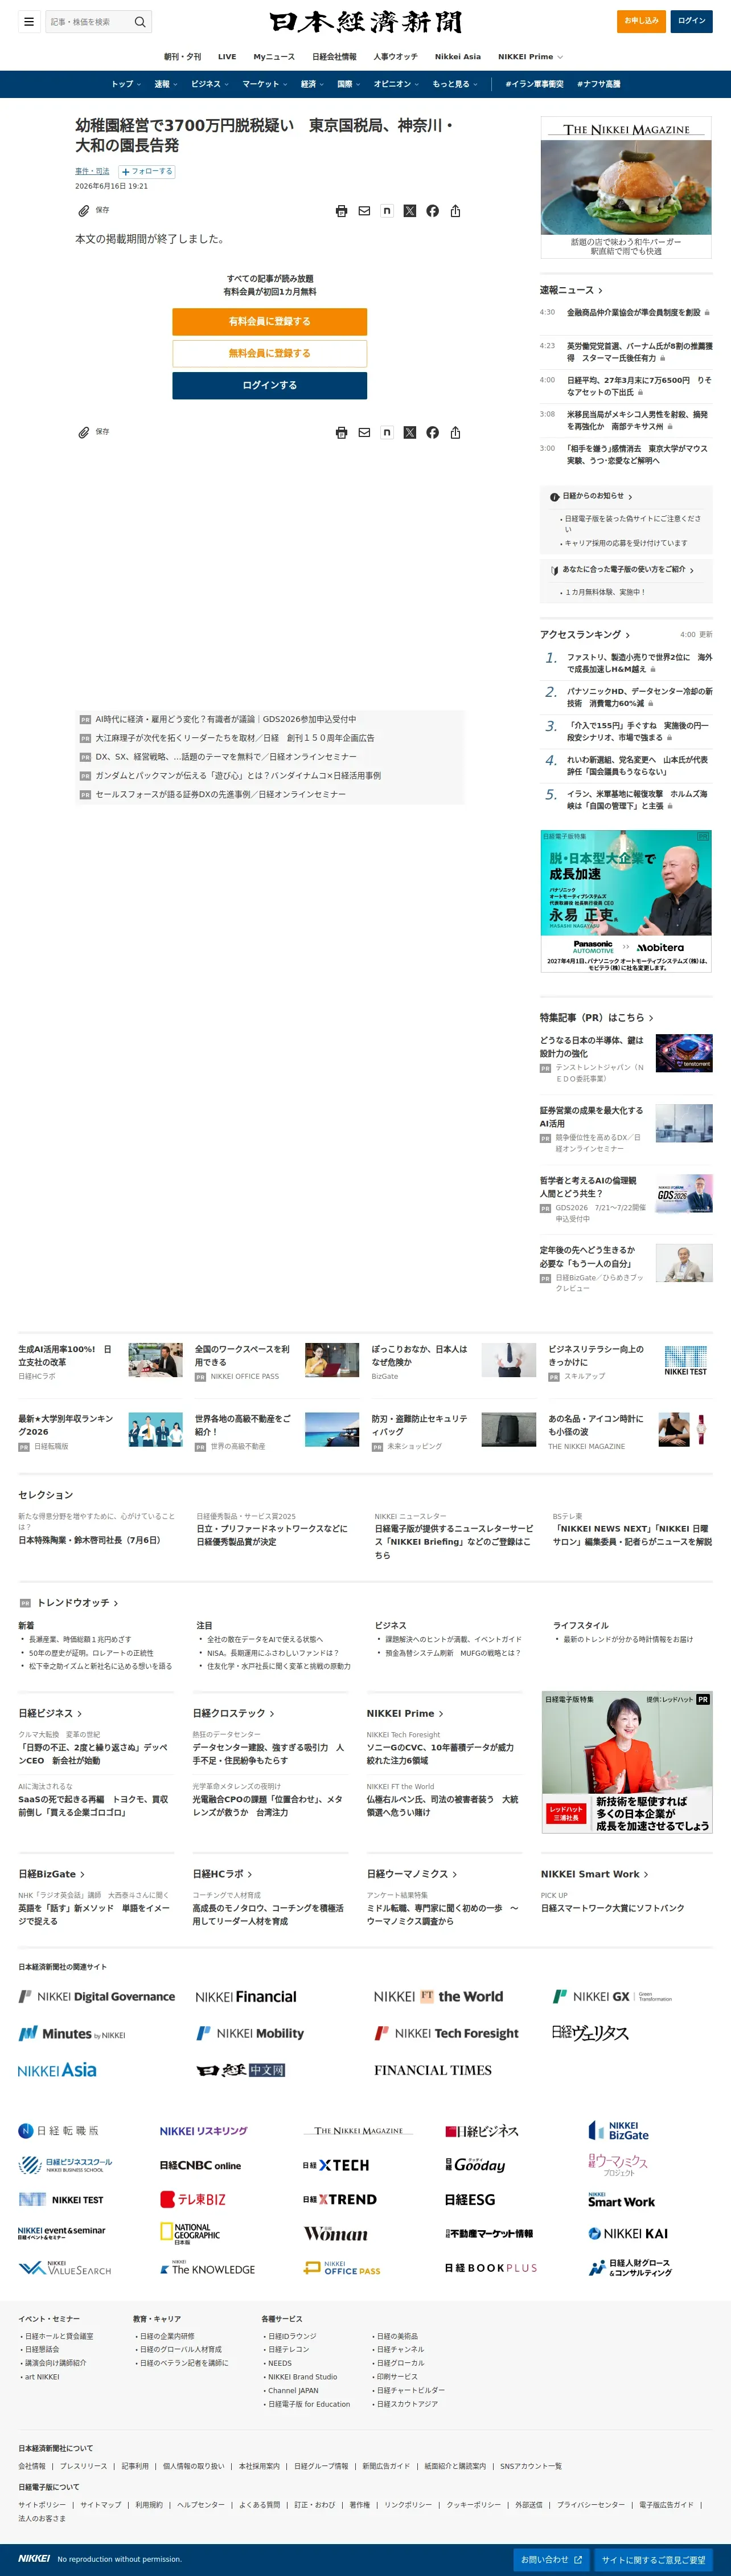Open the NIKKEI Mobility logo link
The image size is (731, 2576).
click(250, 2033)
